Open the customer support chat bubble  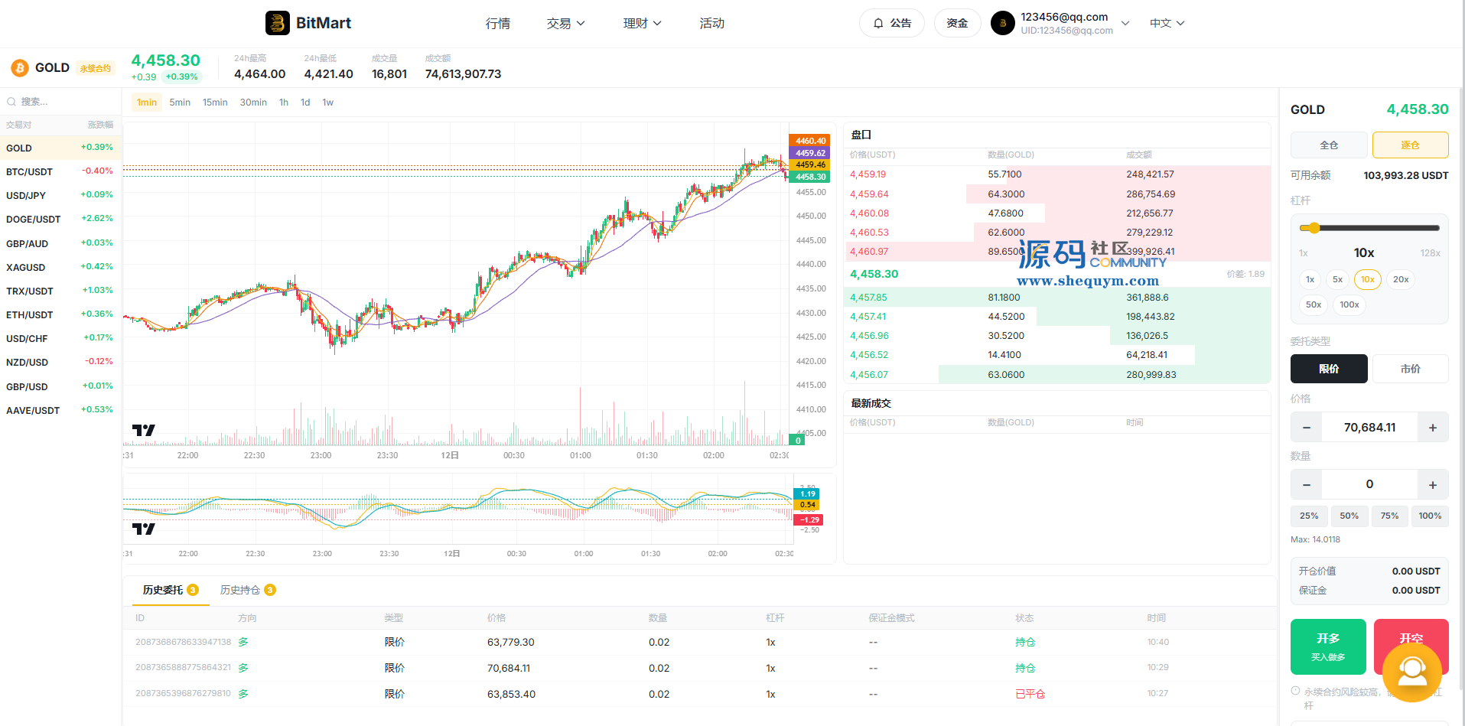(1412, 672)
